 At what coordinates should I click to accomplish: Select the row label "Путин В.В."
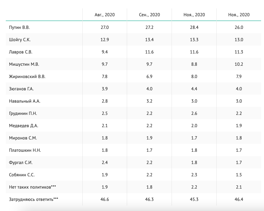click(x=21, y=27)
